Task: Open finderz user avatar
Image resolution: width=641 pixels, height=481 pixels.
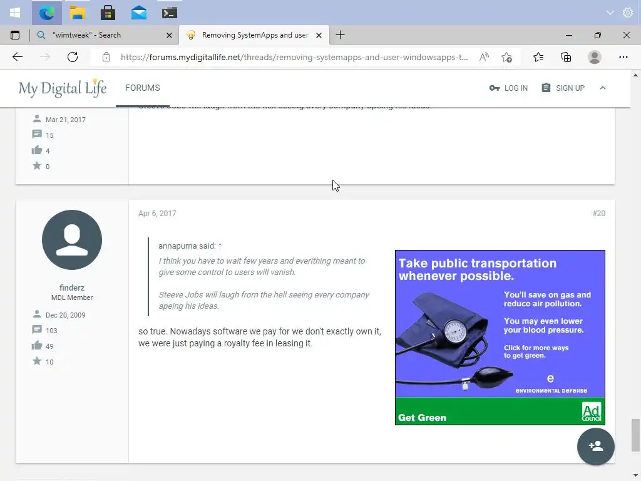Action: [x=72, y=240]
